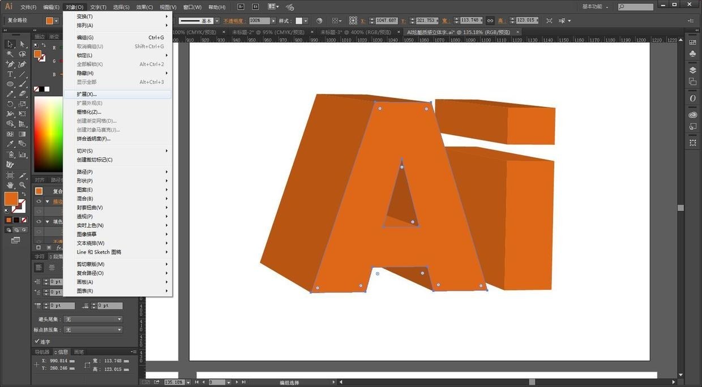Expand the 基本功能 workspace switcher
This screenshot has height=387, width=702.
(595, 7)
